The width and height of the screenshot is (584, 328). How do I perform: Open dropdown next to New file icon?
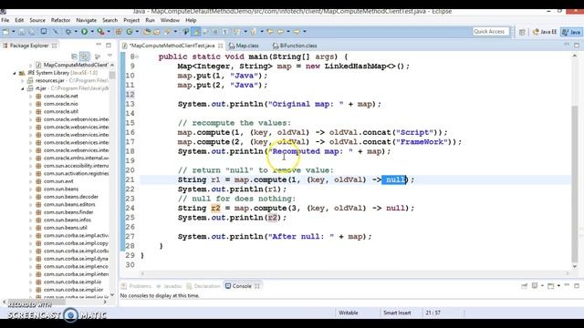coord(13,32)
